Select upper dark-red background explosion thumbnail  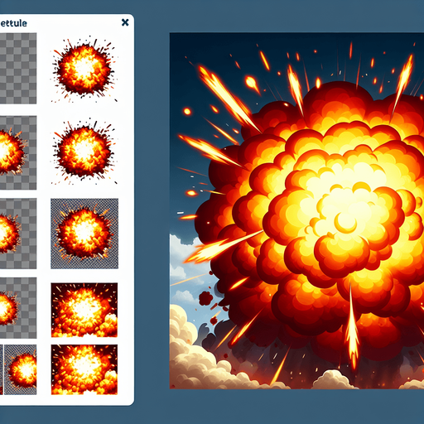pos(84,310)
